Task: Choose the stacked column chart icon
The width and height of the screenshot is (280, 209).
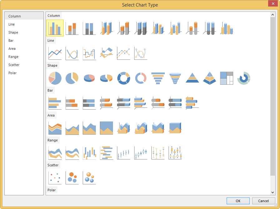Action: (72, 28)
